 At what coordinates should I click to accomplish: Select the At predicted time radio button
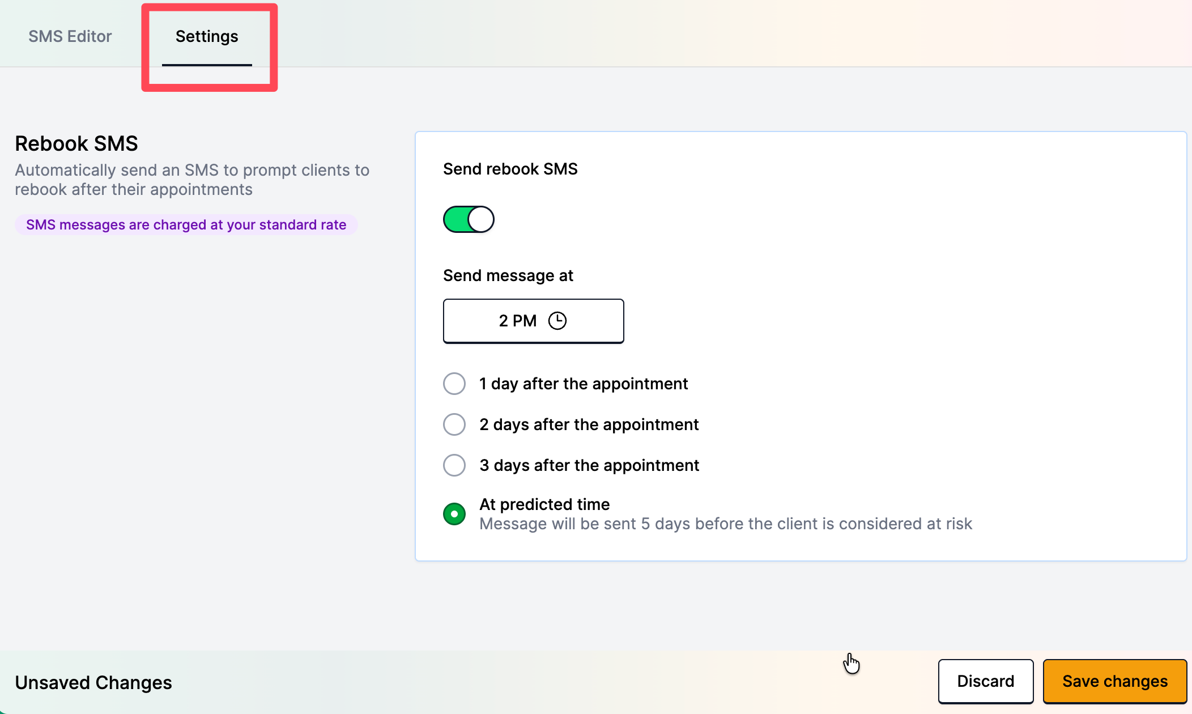coord(454,514)
